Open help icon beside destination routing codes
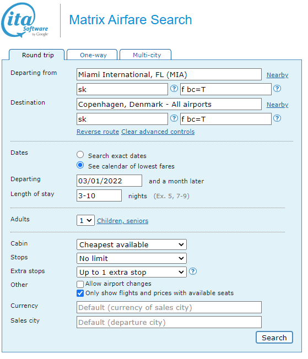308x359 pixels. click(x=174, y=118)
